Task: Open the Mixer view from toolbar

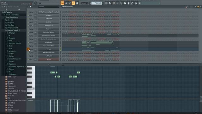Action: 117,3
